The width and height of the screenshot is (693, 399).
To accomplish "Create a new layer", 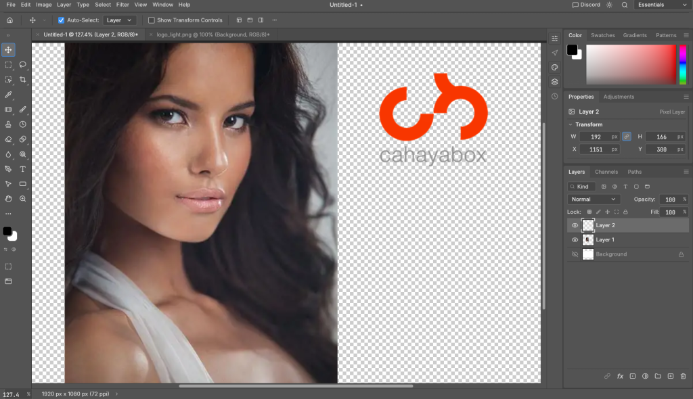I will click(671, 376).
